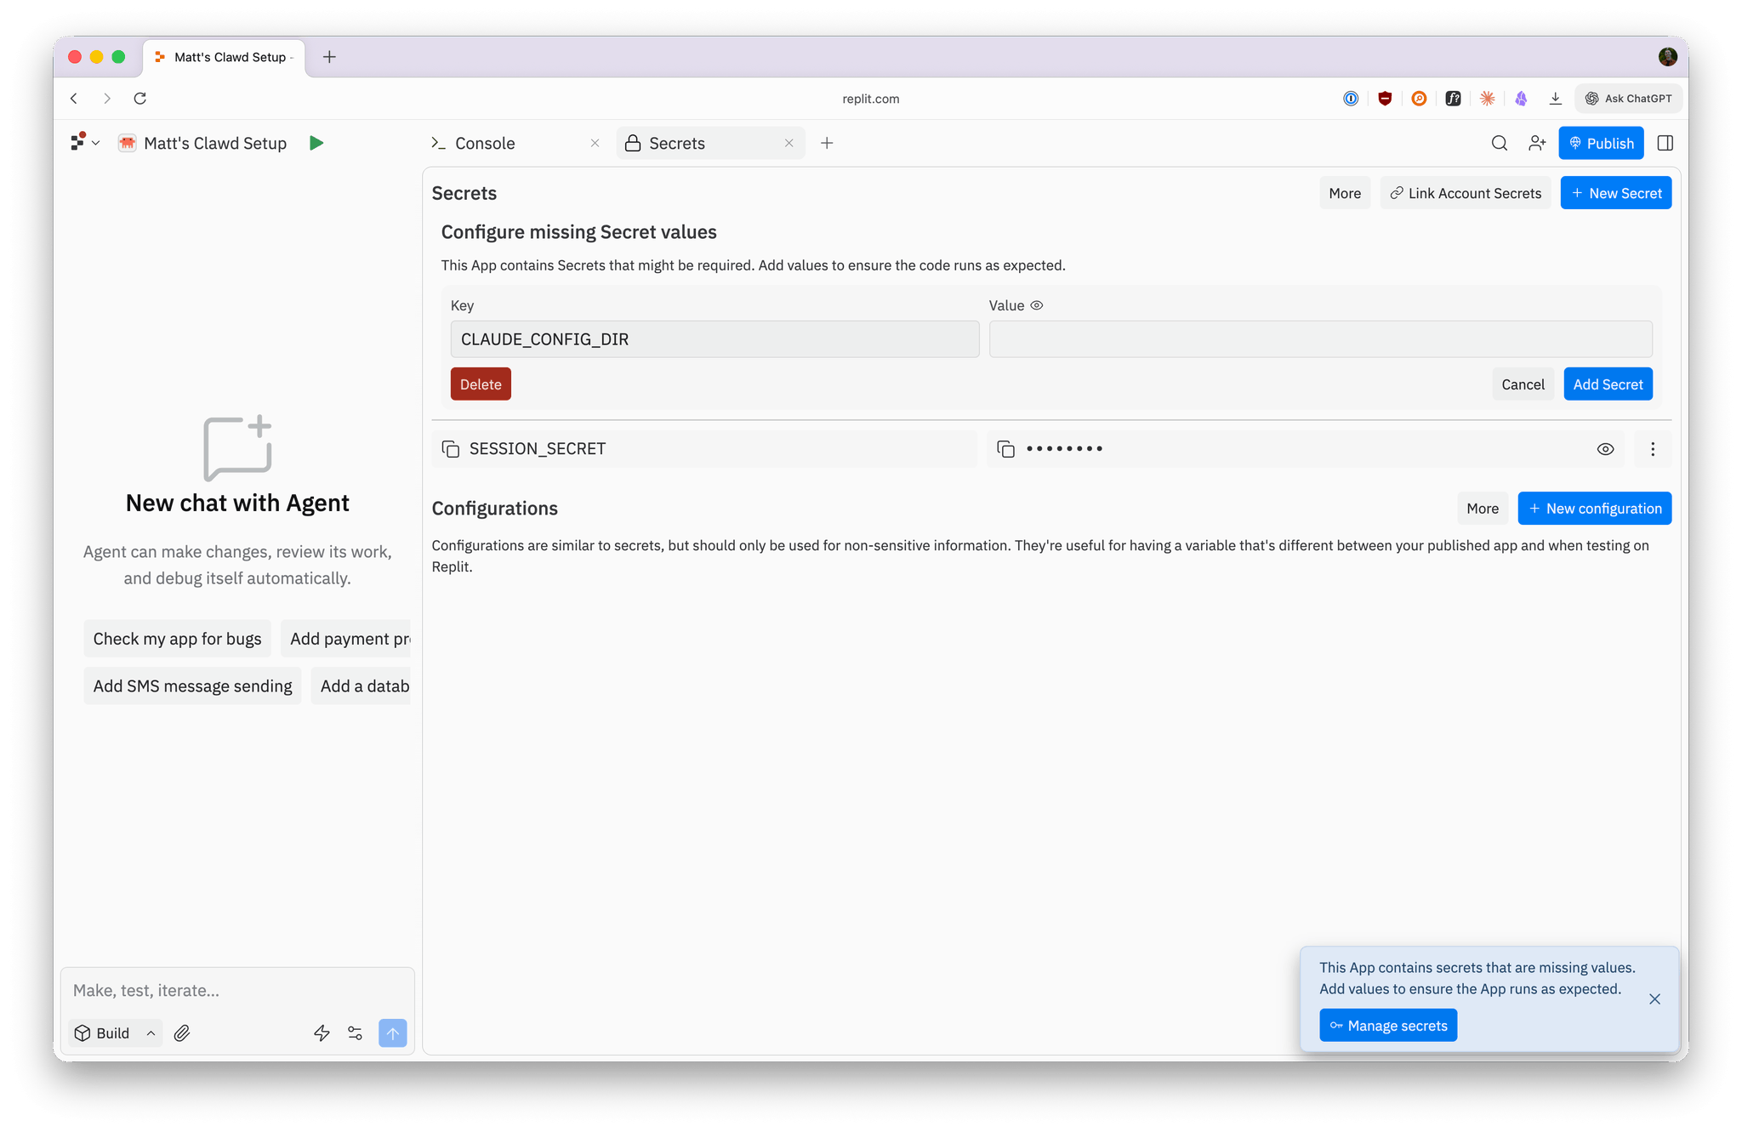The height and width of the screenshot is (1132, 1742).
Task: Click the empty Value input field
Action: [x=1320, y=339]
